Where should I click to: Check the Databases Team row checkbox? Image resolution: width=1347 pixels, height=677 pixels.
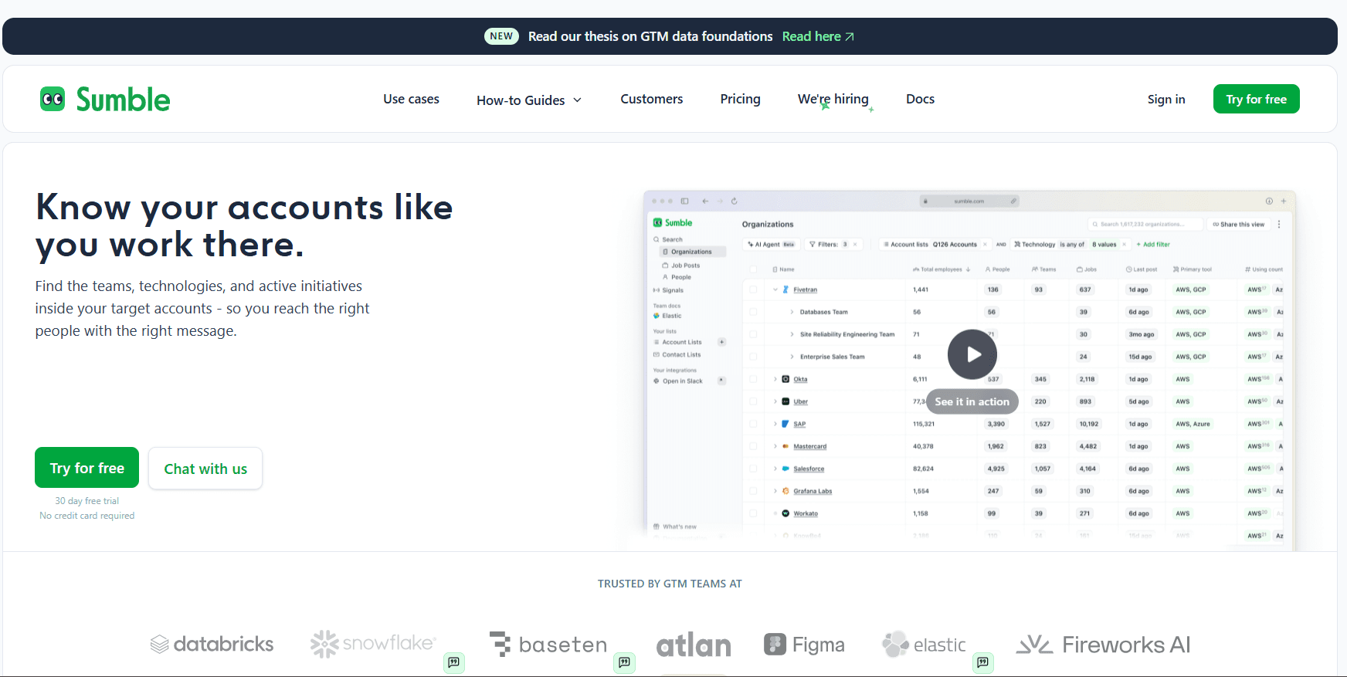click(753, 313)
